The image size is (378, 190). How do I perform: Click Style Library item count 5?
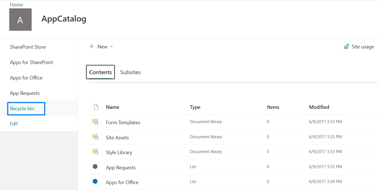[x=268, y=152]
